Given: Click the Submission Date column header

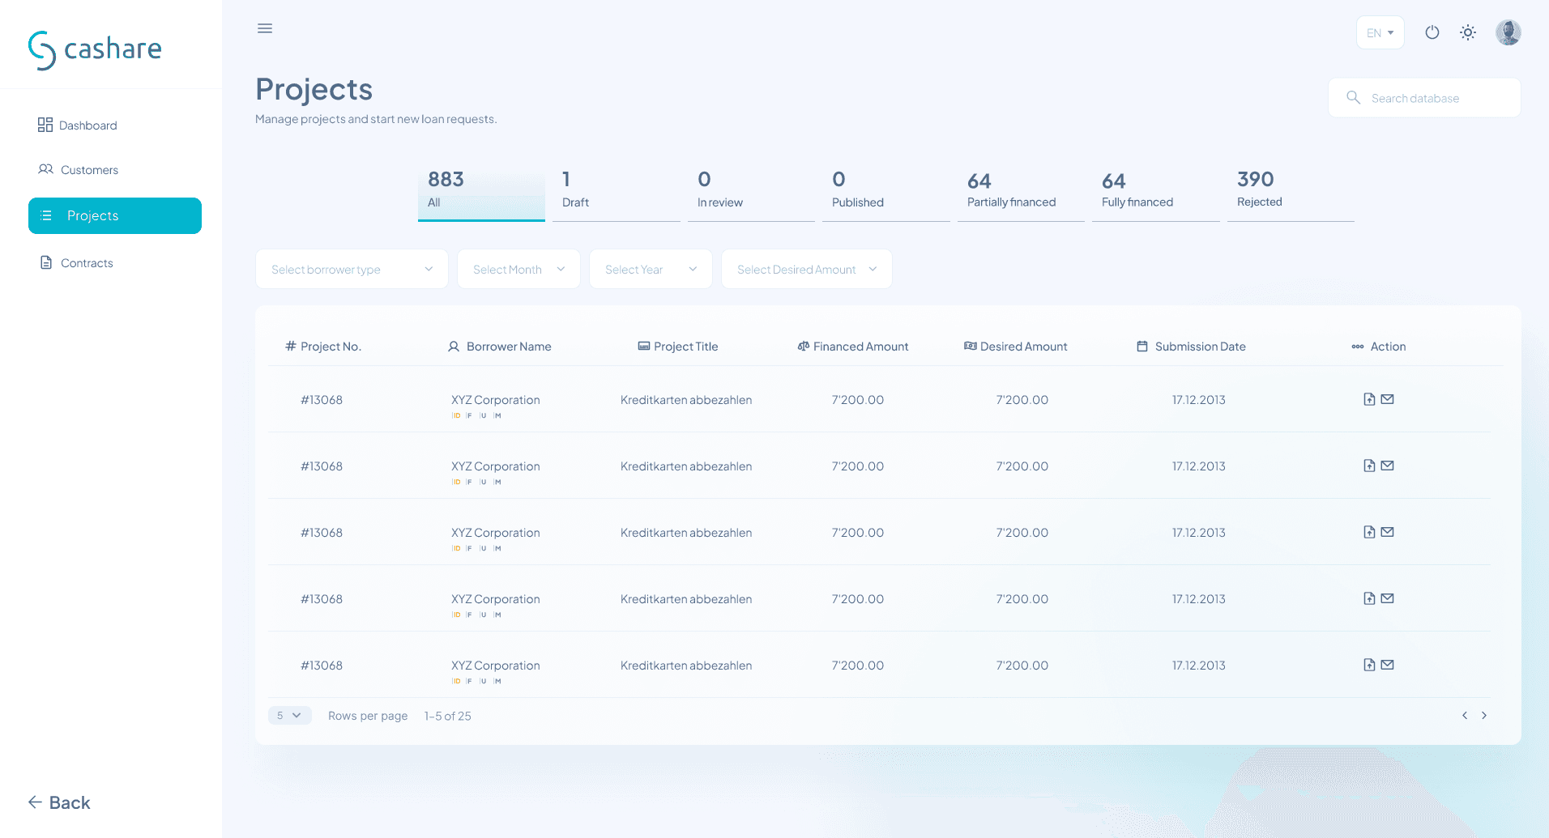Looking at the screenshot, I should pos(1192,347).
